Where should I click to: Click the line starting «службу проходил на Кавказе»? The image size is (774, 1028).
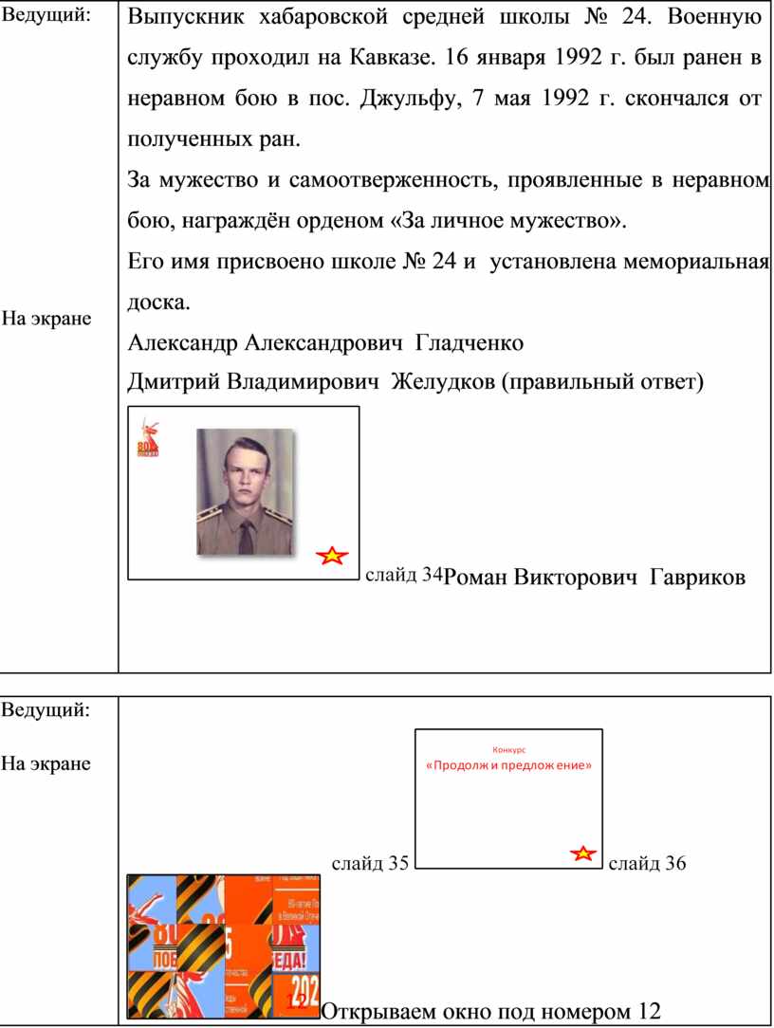coord(444,58)
